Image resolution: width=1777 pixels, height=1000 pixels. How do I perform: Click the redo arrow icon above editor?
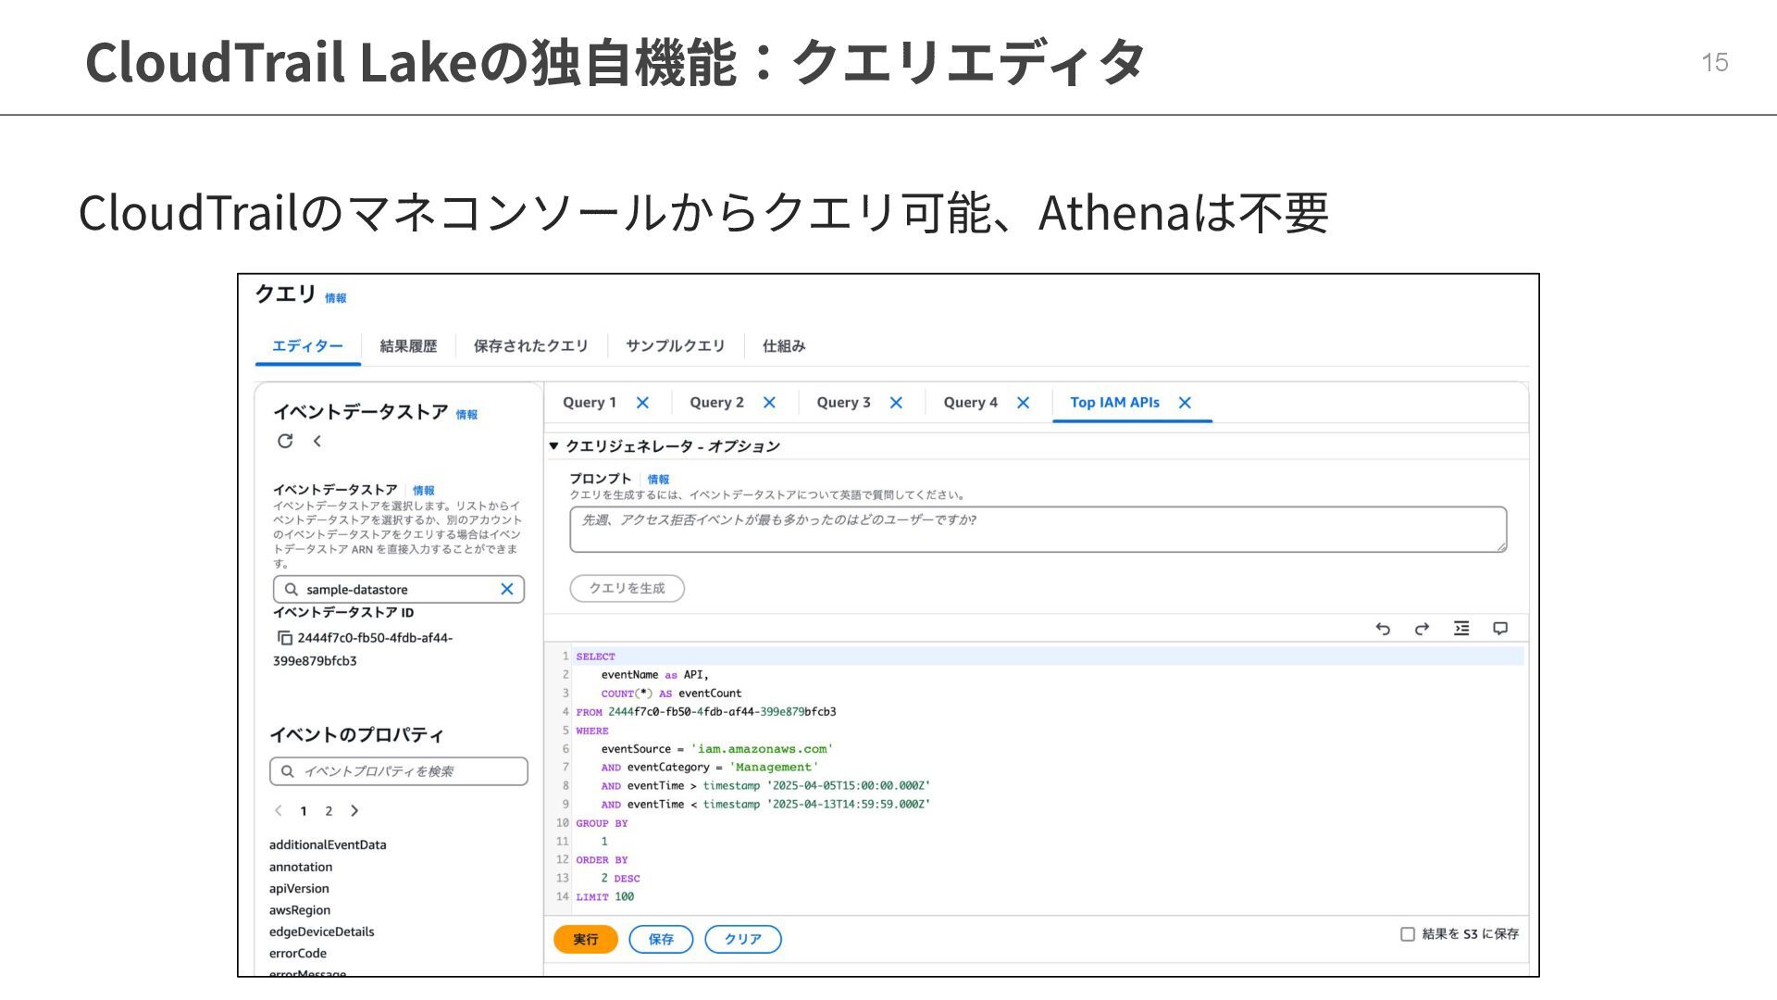(1422, 629)
